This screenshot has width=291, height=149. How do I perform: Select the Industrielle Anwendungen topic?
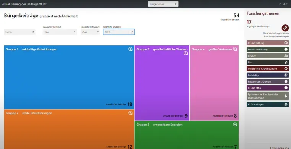point(268,69)
